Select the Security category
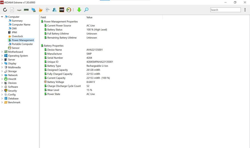The image size is (250, 148). [x=12, y=91]
